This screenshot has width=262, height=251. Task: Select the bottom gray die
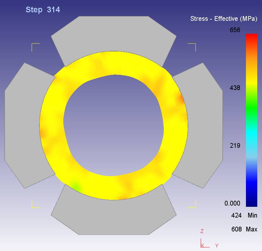113,217
